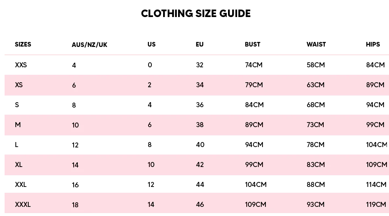389x216 pixels.
Task: Click the 119CM hips measurement
Action: 376,205
